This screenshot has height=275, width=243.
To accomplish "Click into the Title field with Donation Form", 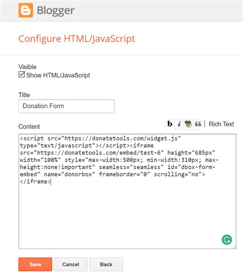I will pos(67,106).
